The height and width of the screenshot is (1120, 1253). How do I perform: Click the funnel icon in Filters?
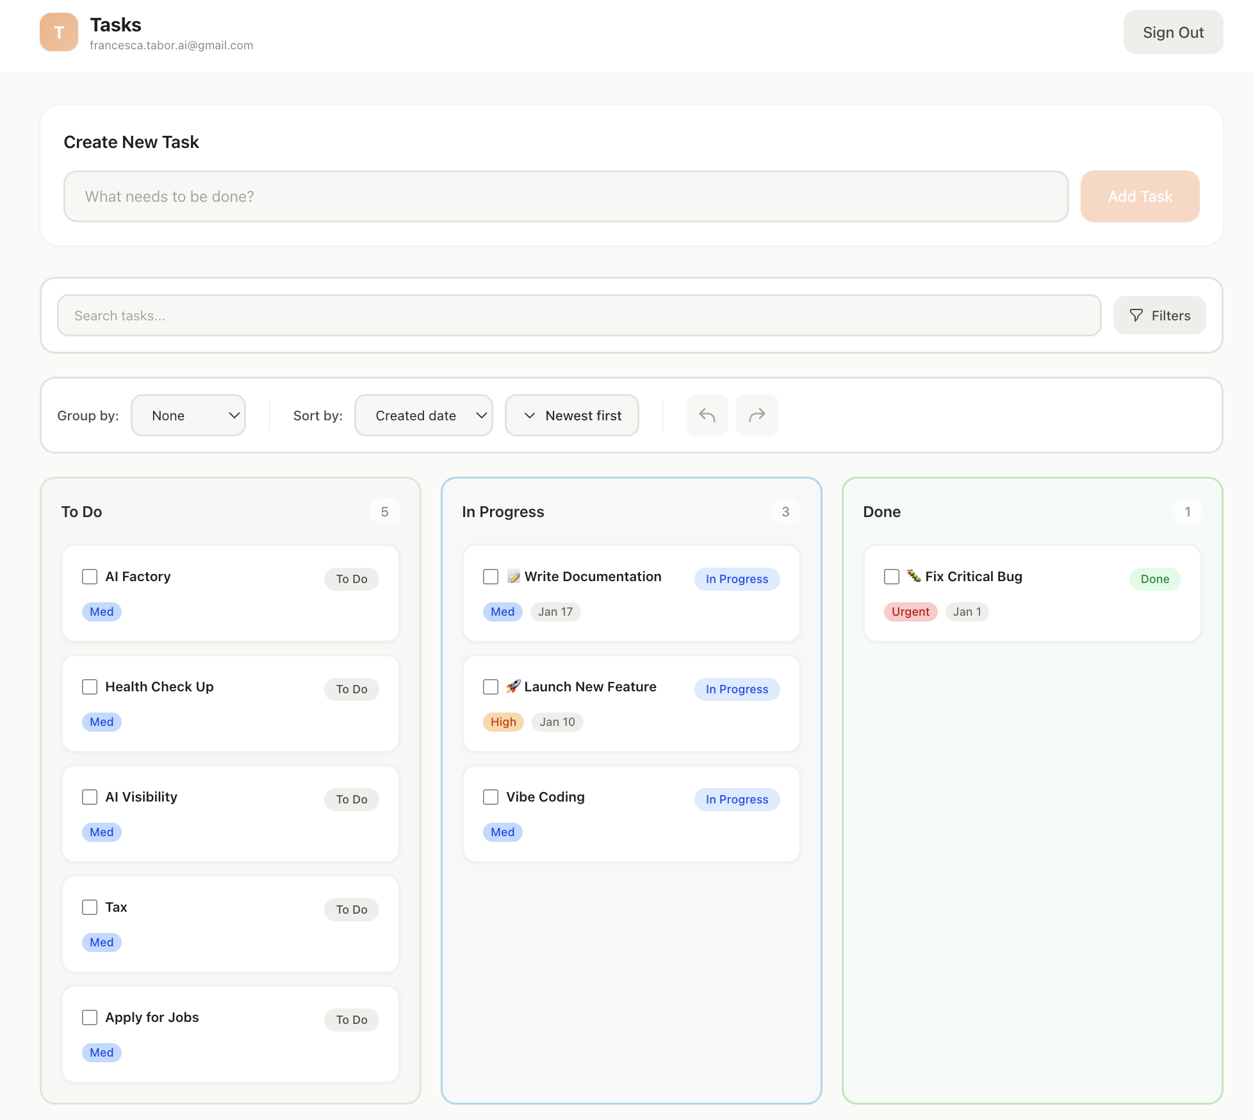(x=1136, y=315)
